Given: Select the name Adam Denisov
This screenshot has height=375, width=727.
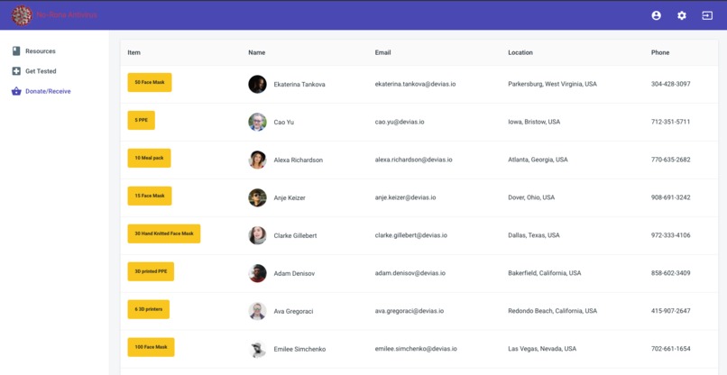Looking at the screenshot, I should pyautogui.click(x=294, y=273).
